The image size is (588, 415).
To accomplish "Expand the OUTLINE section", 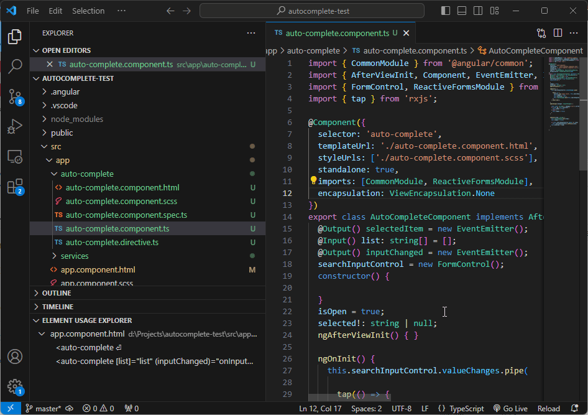I will click(57, 293).
